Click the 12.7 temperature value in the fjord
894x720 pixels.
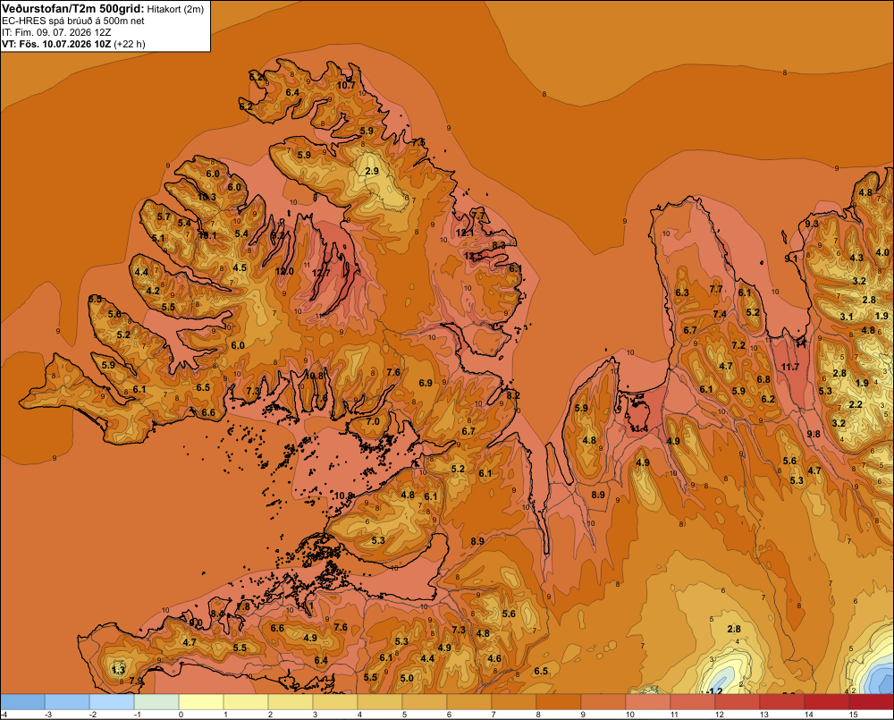point(321,274)
